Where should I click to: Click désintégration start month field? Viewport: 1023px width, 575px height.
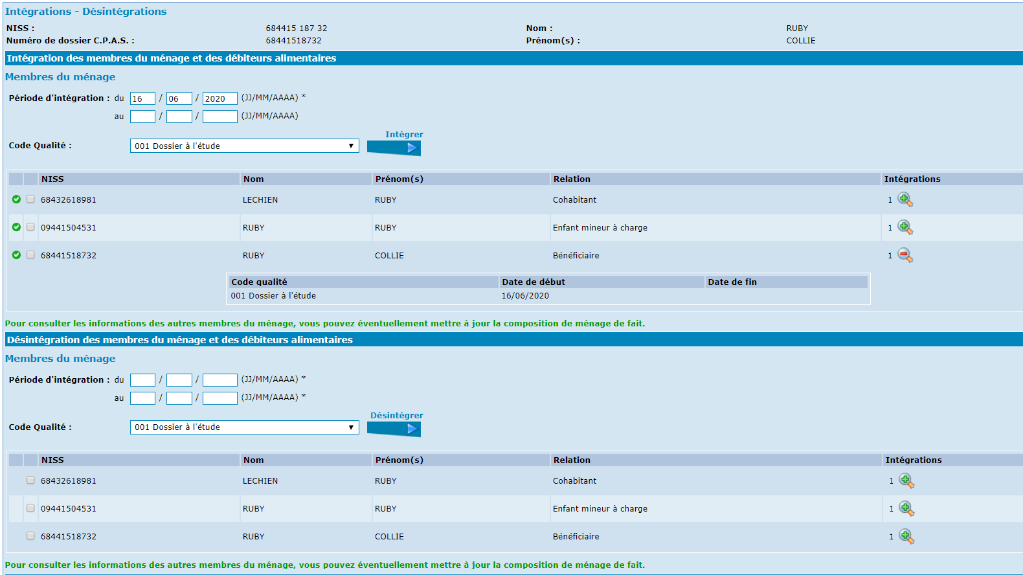pos(179,380)
